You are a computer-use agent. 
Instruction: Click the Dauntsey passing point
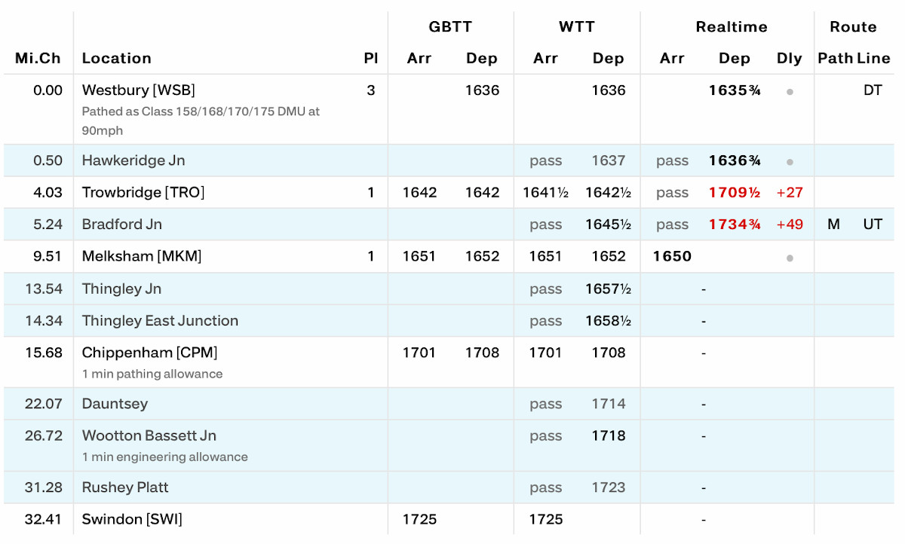pyautogui.click(x=115, y=404)
